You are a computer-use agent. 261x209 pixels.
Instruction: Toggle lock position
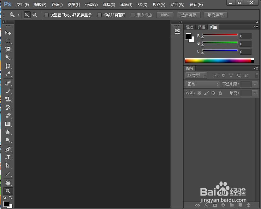[213, 93]
